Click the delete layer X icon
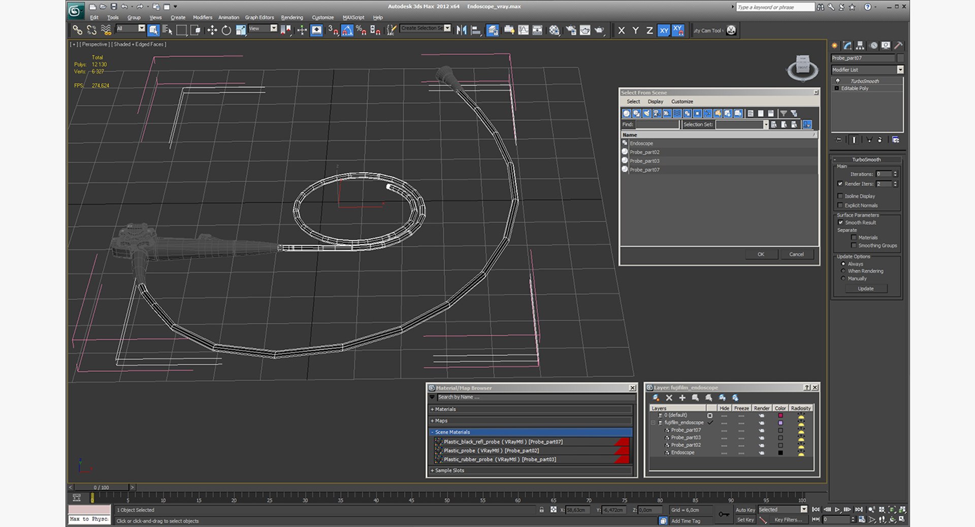 [x=669, y=398]
